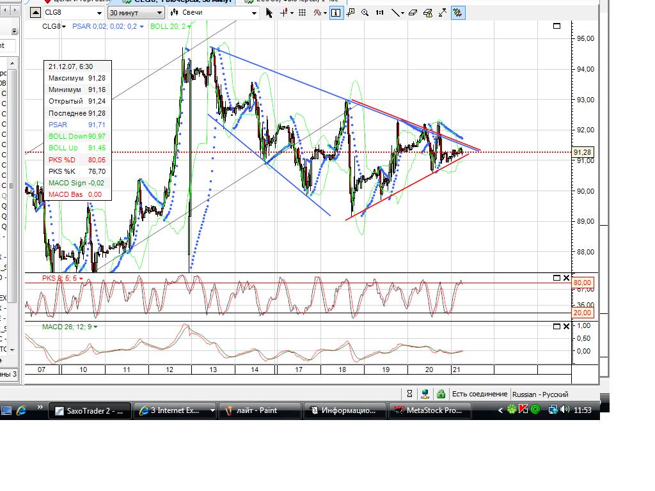Click the 80,00 PKS level label
Screen dimensions: 655x491
click(x=582, y=283)
